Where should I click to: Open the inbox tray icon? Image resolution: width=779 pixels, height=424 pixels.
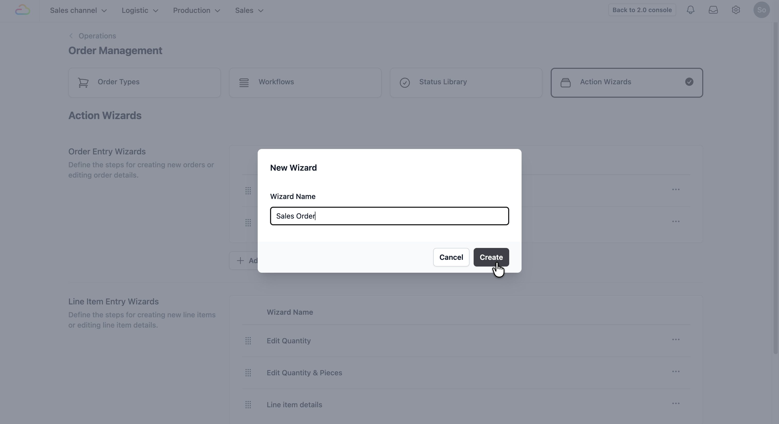tap(713, 10)
